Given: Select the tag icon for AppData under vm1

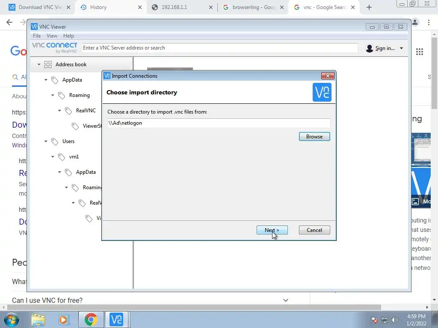Looking at the screenshot, I should pyautogui.click(x=68, y=173).
